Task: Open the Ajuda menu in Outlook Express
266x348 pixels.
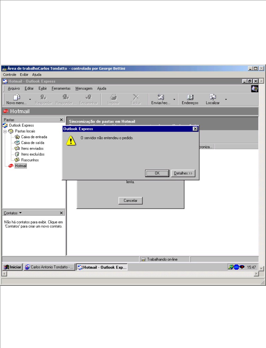Action: click(x=102, y=88)
